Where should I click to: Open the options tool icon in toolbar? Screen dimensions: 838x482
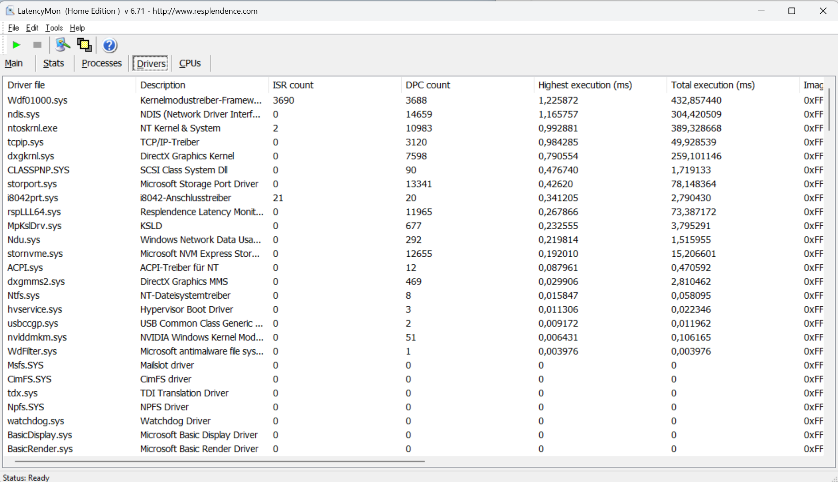tap(62, 45)
